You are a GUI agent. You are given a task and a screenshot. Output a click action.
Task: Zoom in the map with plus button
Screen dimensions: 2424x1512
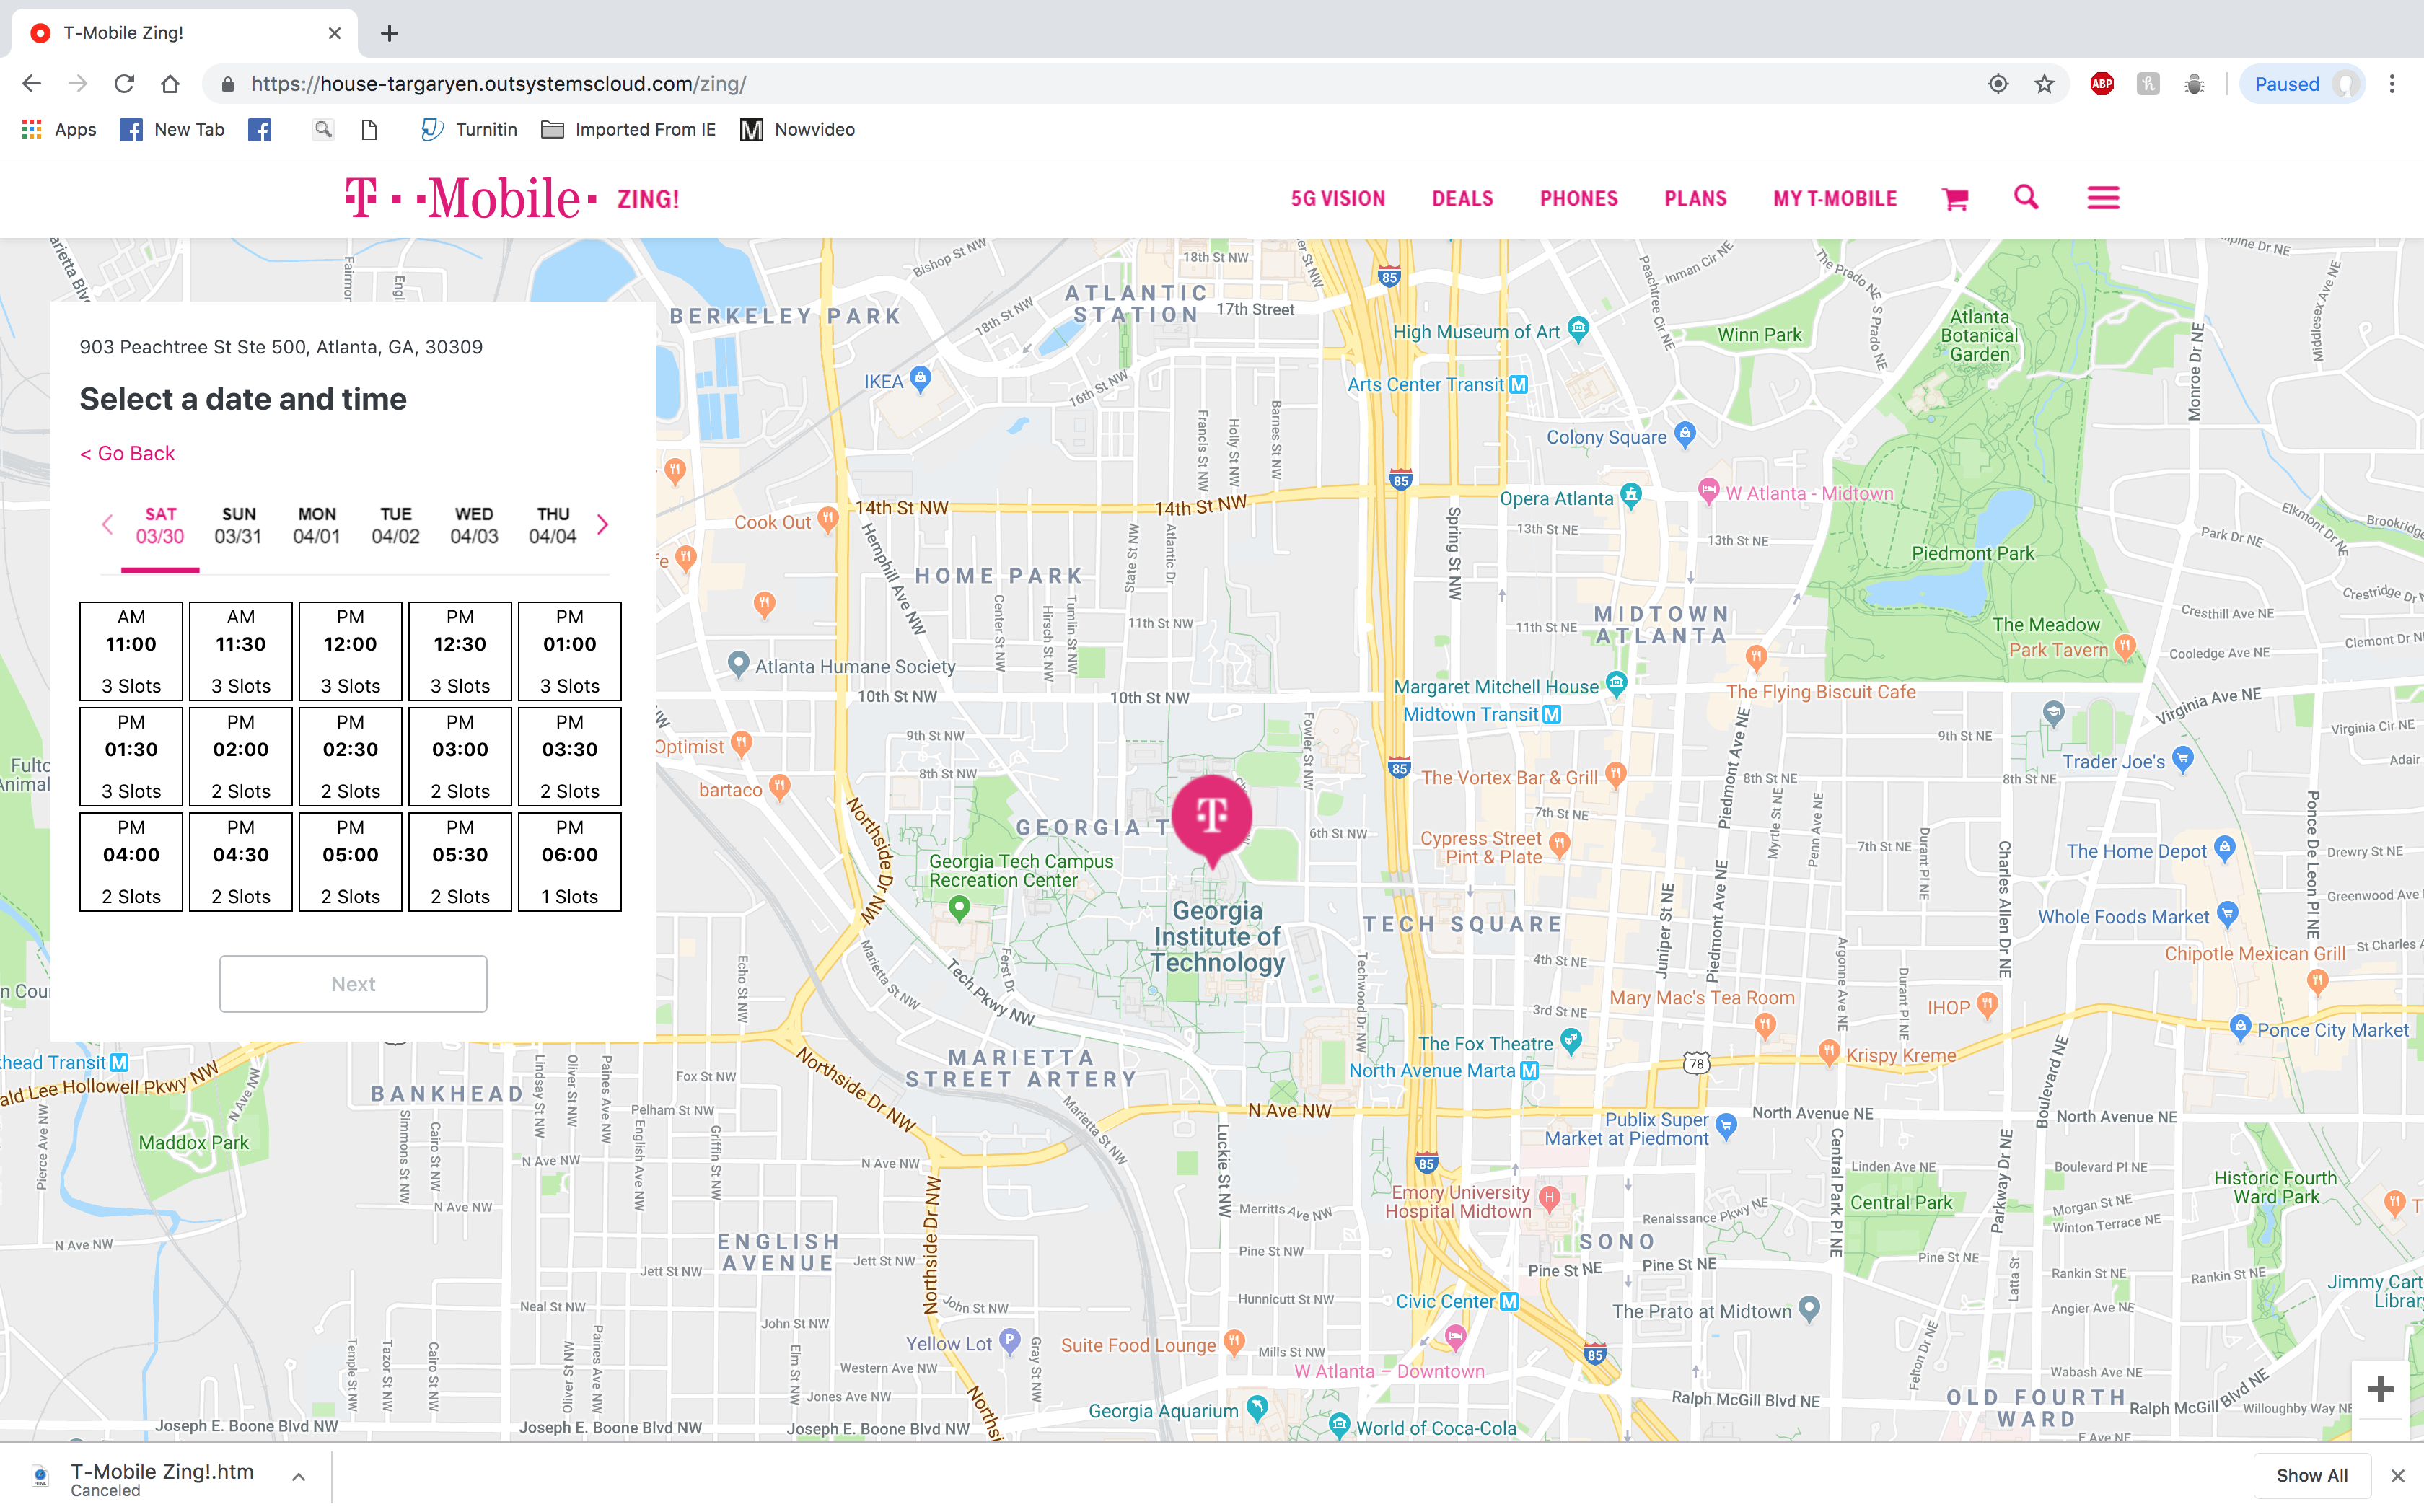click(2380, 1389)
